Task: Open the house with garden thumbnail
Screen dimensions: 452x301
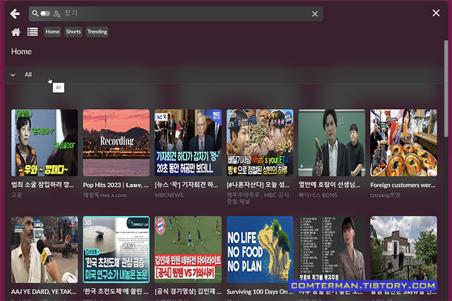Action: coord(404,249)
